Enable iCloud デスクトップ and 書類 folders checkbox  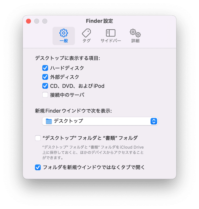click(38, 138)
